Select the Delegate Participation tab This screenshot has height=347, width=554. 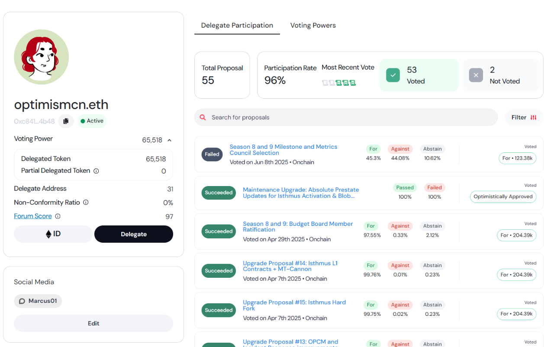(237, 26)
